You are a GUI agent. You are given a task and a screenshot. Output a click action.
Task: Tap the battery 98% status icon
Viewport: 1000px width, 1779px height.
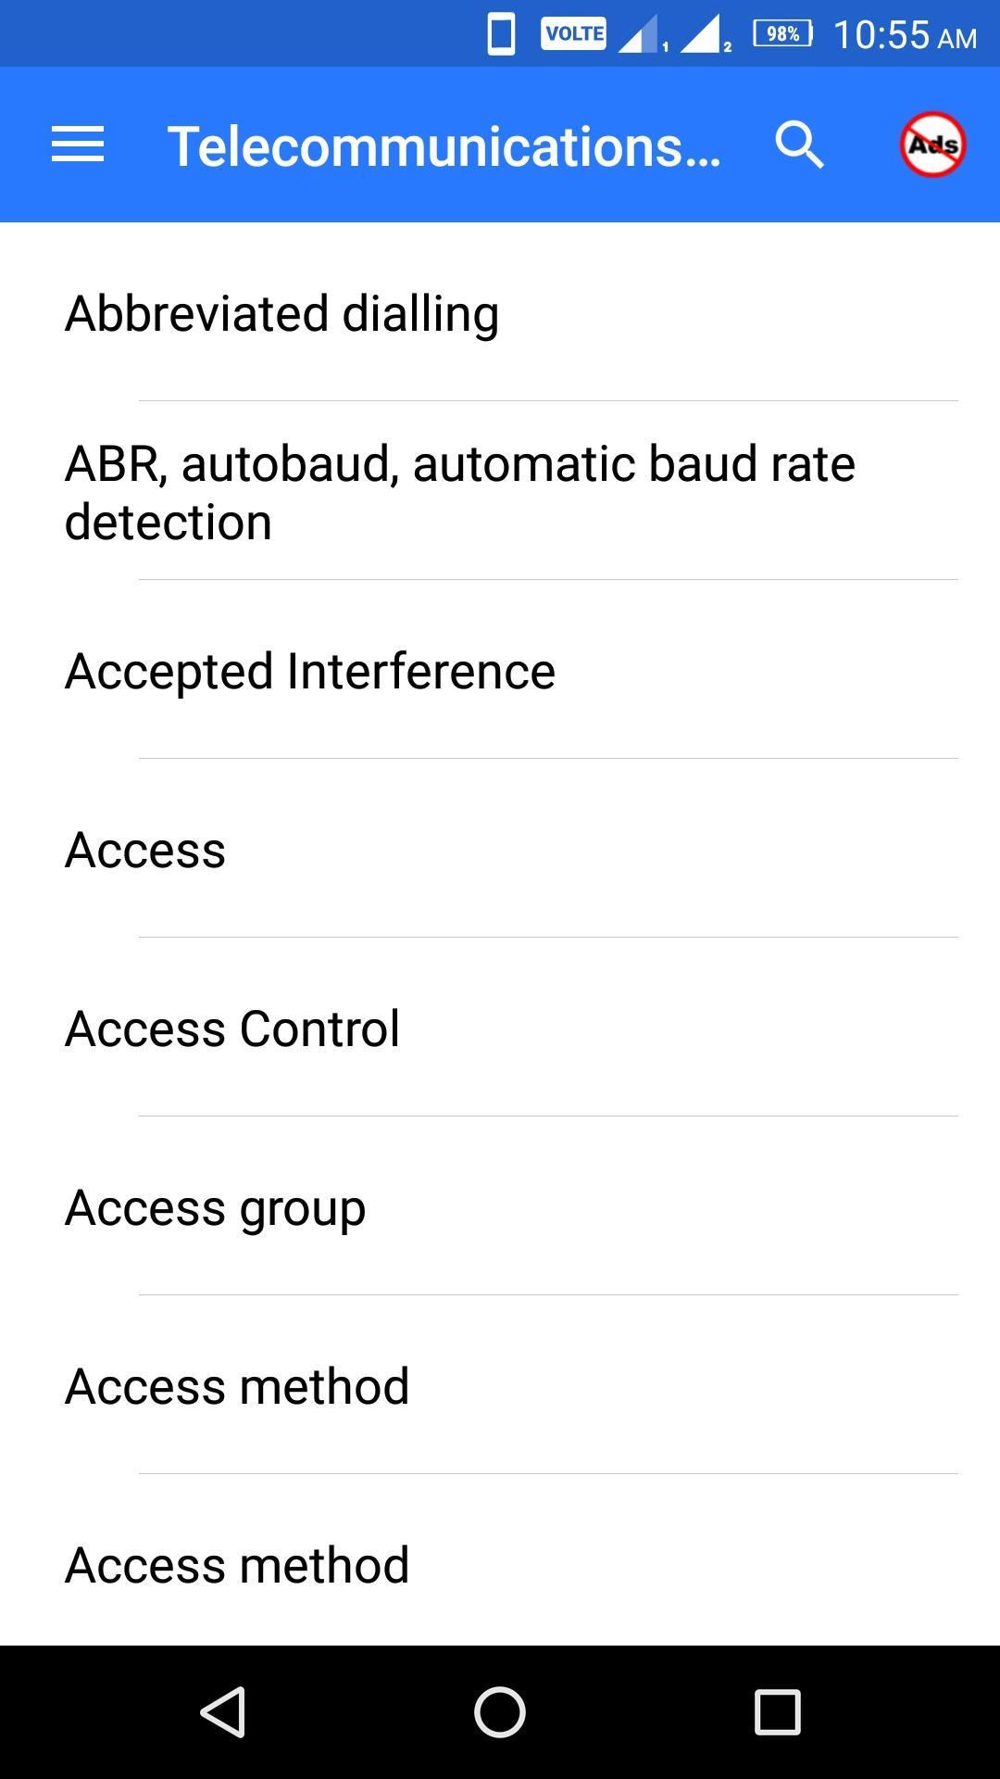(x=782, y=34)
